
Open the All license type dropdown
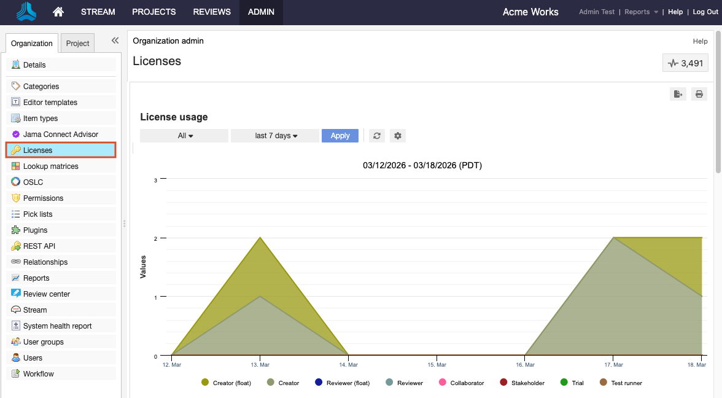coord(184,136)
